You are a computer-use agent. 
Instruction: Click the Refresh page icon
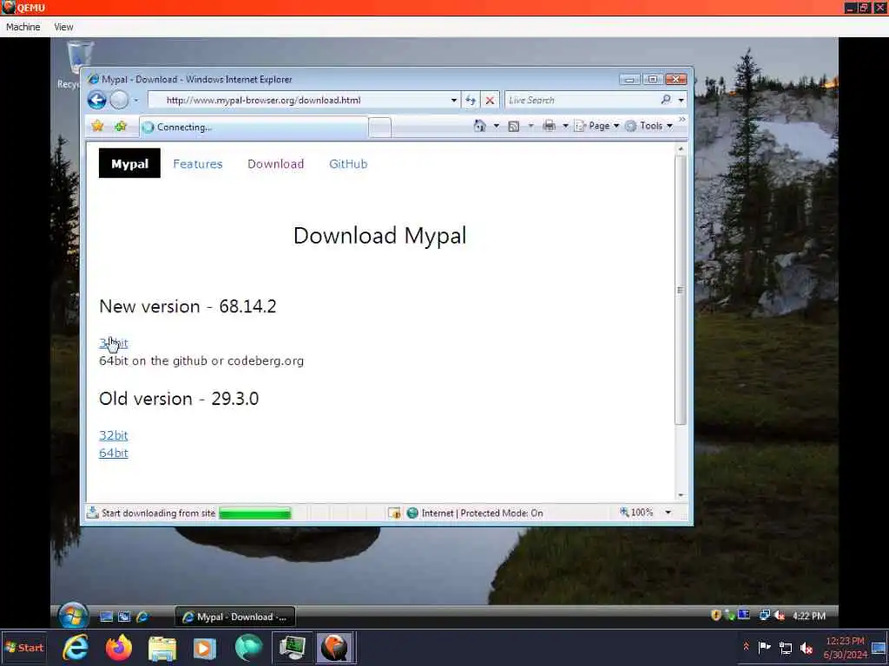tap(471, 101)
